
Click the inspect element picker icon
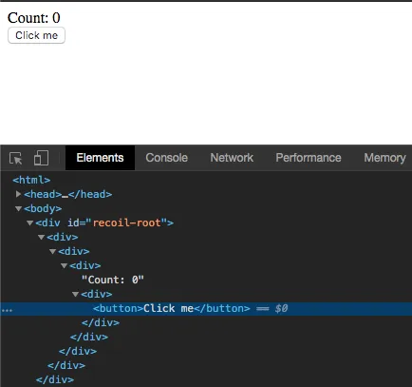point(16,158)
